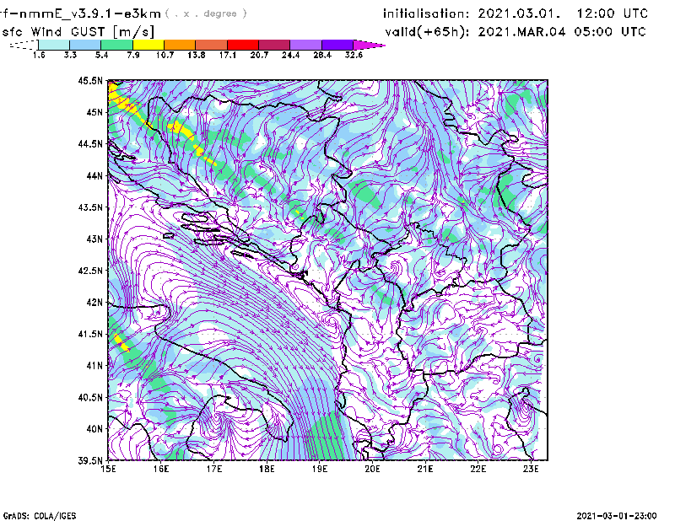Click the 'sfc Wind GUST [m/s]' title

pos(78,32)
